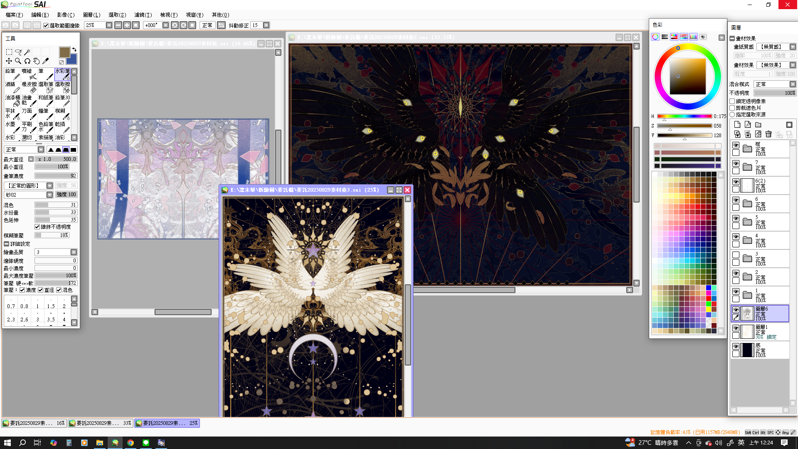Adjust the layer 不透明度 opacity slider

[x=775, y=93]
